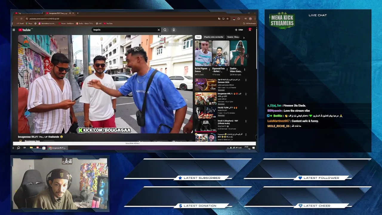
Task: Close the active bougassaa IRL#1 tab
Action: point(73,13)
